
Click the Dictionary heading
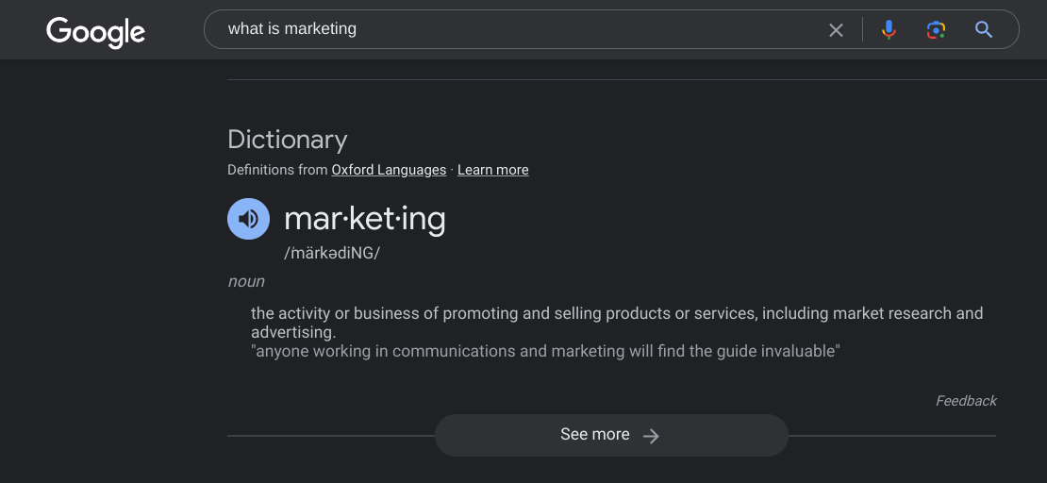288,140
